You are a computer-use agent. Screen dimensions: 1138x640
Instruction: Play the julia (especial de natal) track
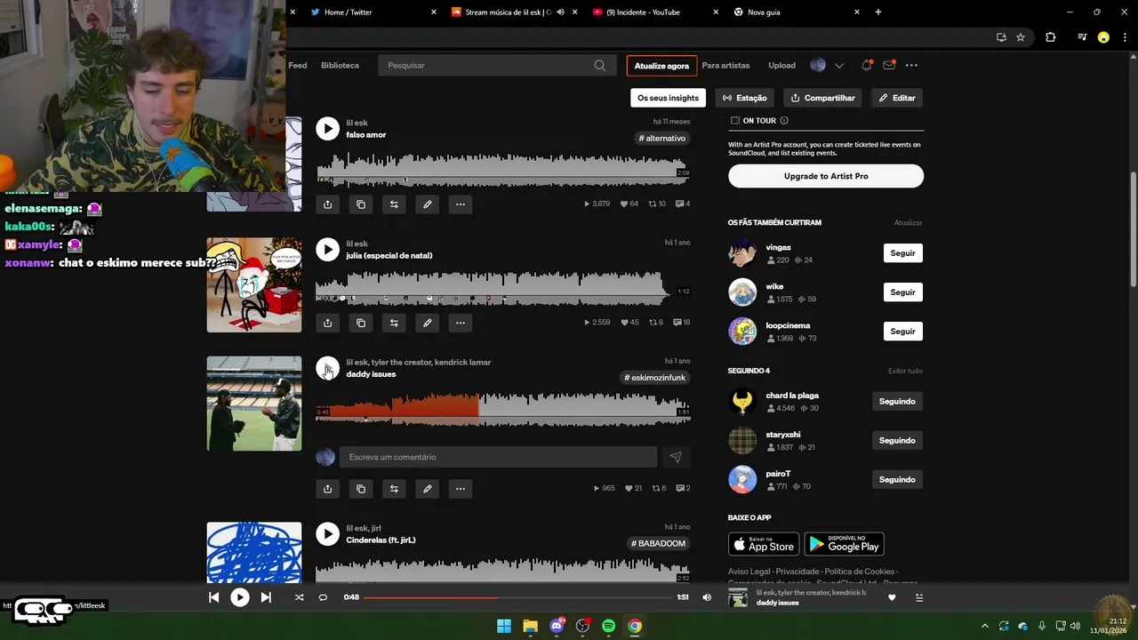(x=327, y=250)
